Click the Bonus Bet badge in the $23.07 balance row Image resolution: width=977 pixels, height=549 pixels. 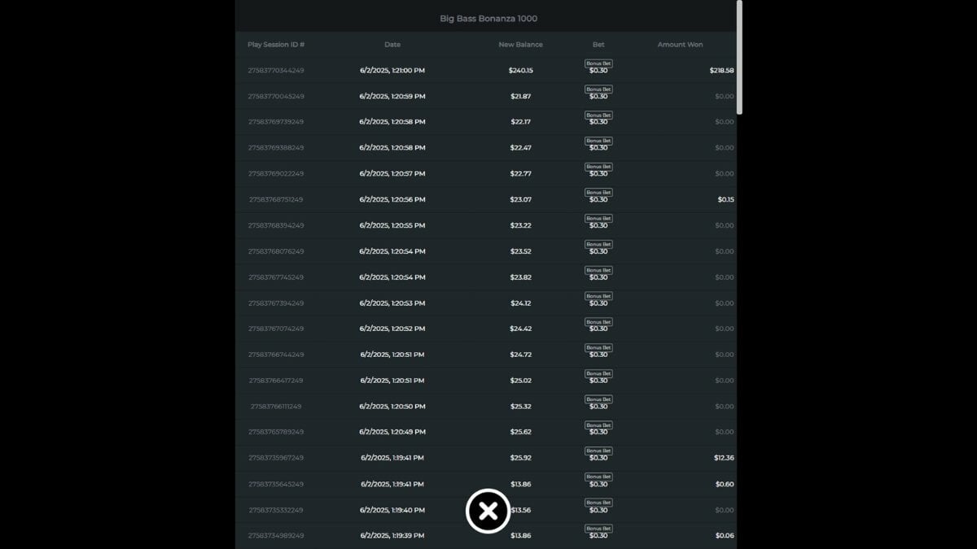tap(598, 193)
